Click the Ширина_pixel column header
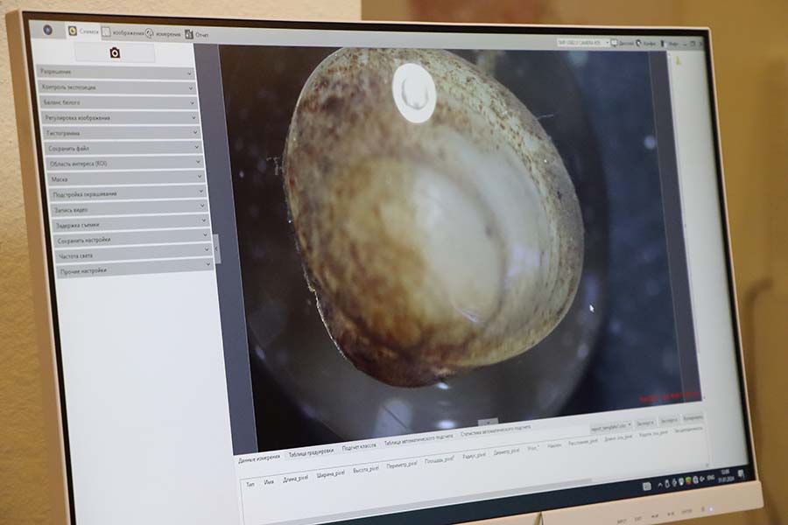Viewport: 788px width, 525px height. [x=331, y=474]
